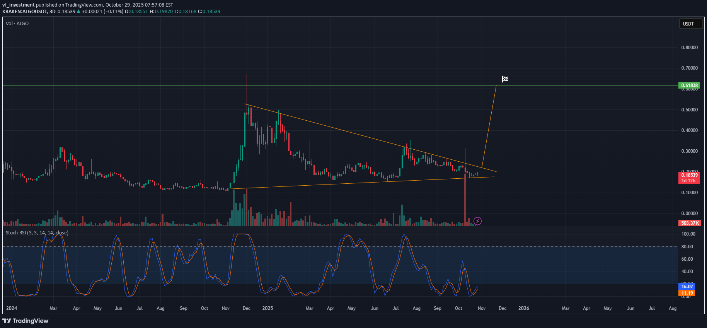Click the blue 16.02 Stoch RSI value
The image size is (707, 328).
pyautogui.click(x=687, y=286)
